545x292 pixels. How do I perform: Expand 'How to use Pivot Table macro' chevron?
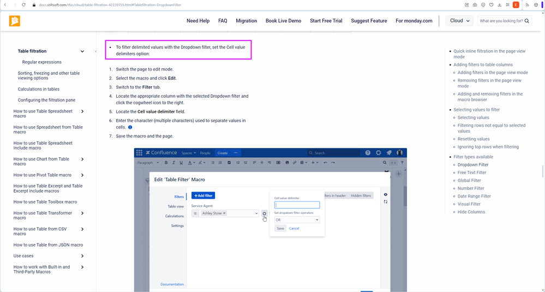tap(82, 175)
